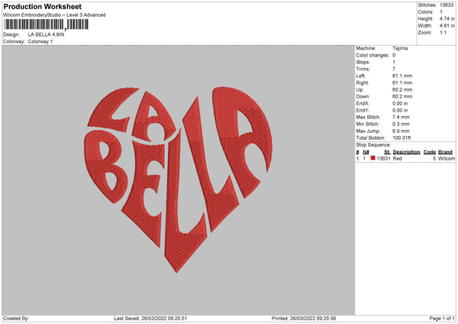Click the Colors count value 1
This screenshot has width=458, height=324.
[441, 12]
